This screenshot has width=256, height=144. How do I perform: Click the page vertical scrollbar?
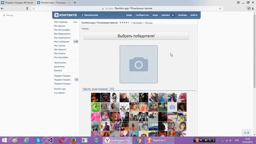click(x=254, y=51)
